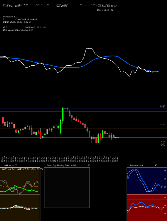Click the ADX '(MGR) 40.7, 12.1, 28.8' readout
The width and height of the screenshot is (167, 221).
coord(35,27)
